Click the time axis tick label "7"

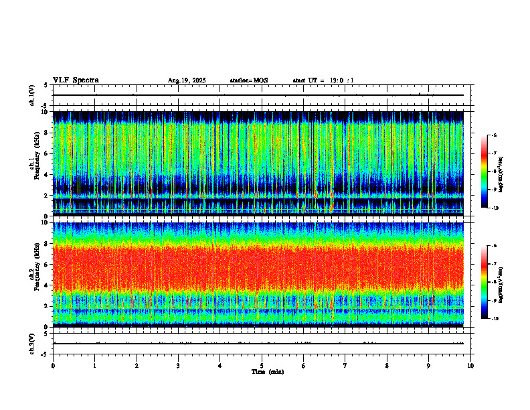coord(345,366)
